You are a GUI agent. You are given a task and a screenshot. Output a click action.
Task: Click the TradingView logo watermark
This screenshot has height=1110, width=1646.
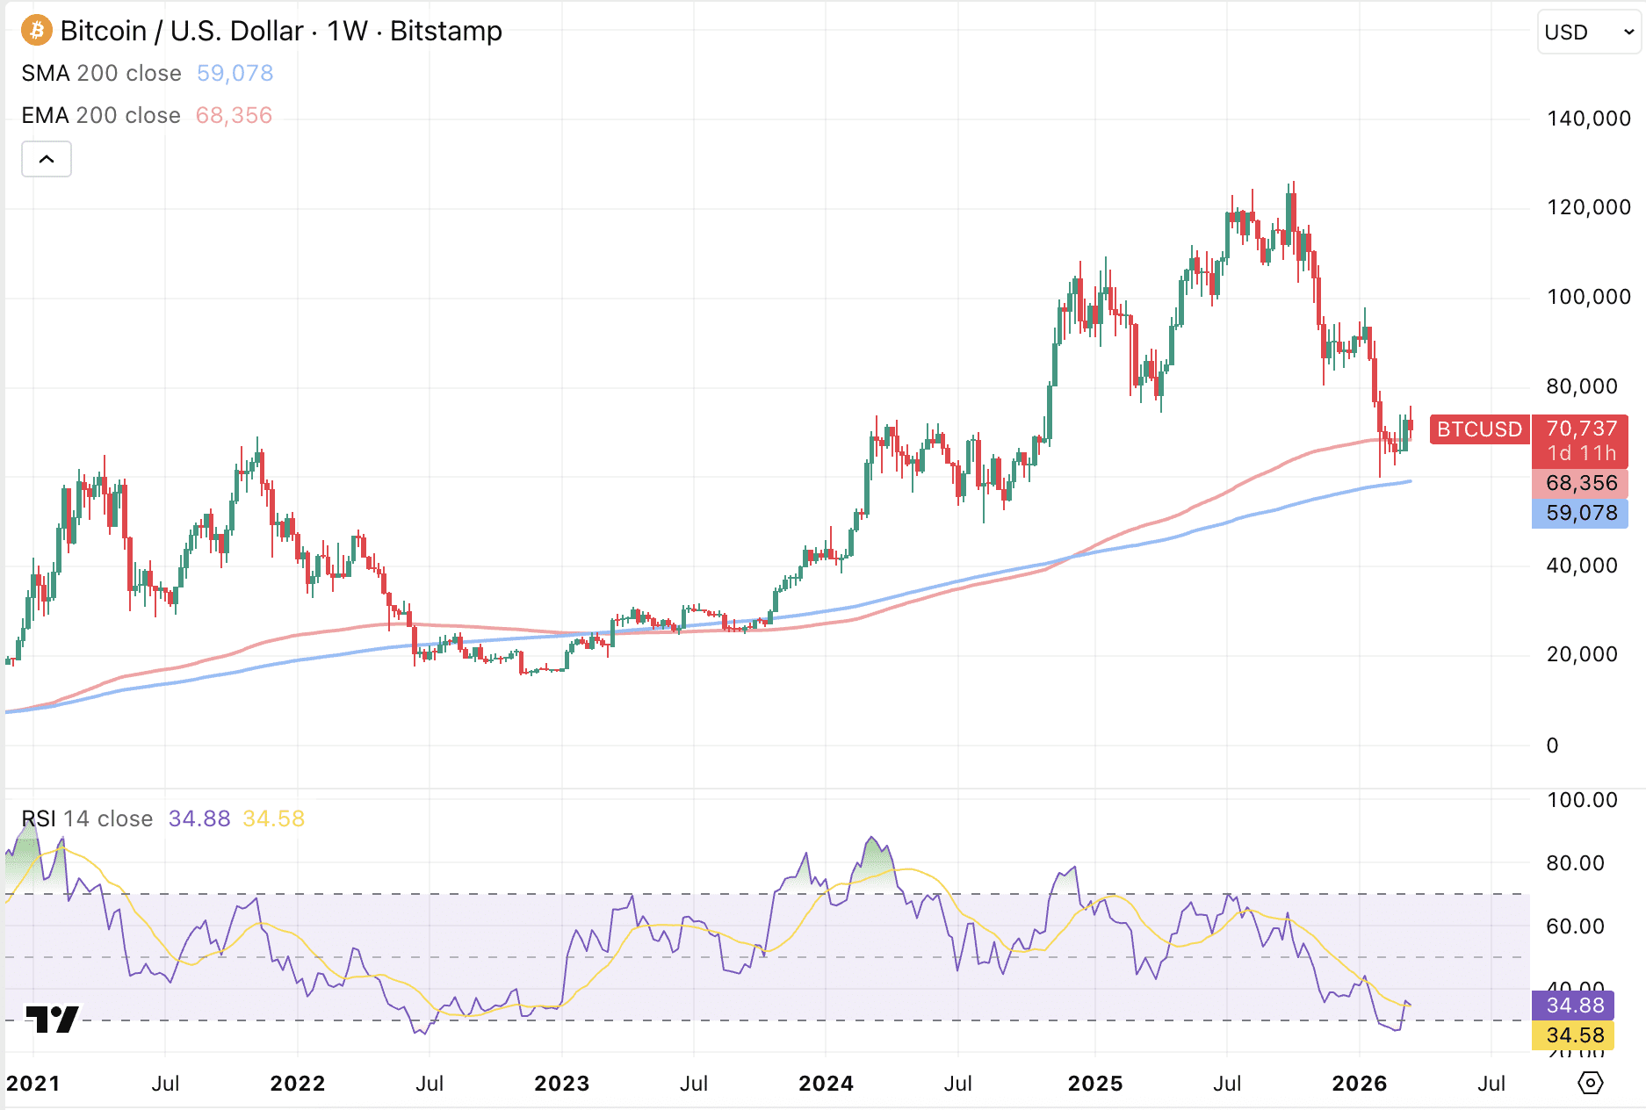[53, 1019]
